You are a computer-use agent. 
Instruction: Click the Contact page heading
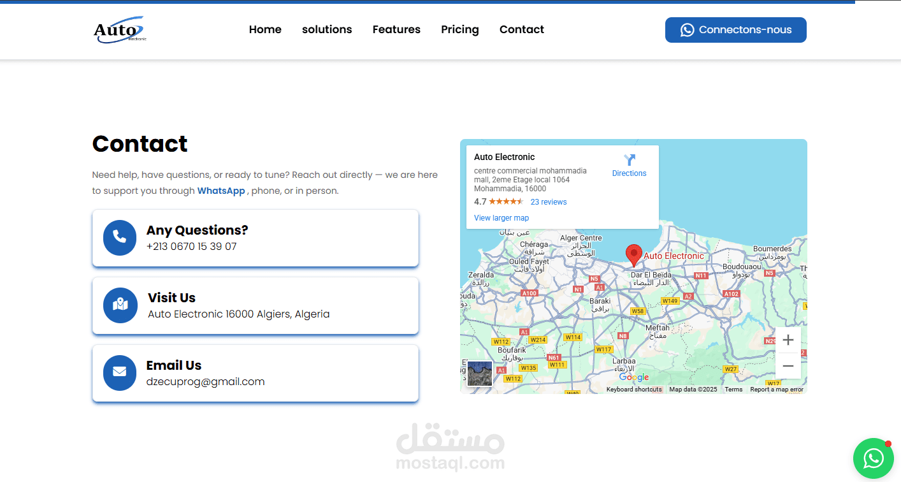tap(140, 143)
